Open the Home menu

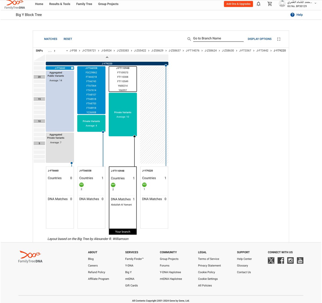coord(39,4)
